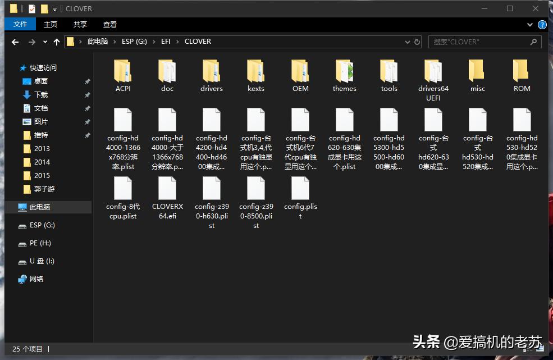
Task: Open recent locations dropdown next to forward arrow
Action: (x=44, y=42)
